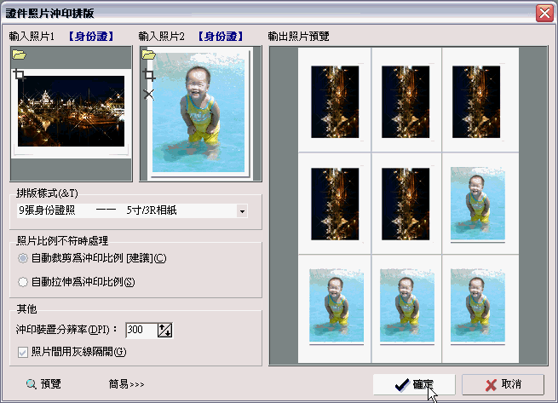Click 身份證 label for input photo 2

(221, 37)
